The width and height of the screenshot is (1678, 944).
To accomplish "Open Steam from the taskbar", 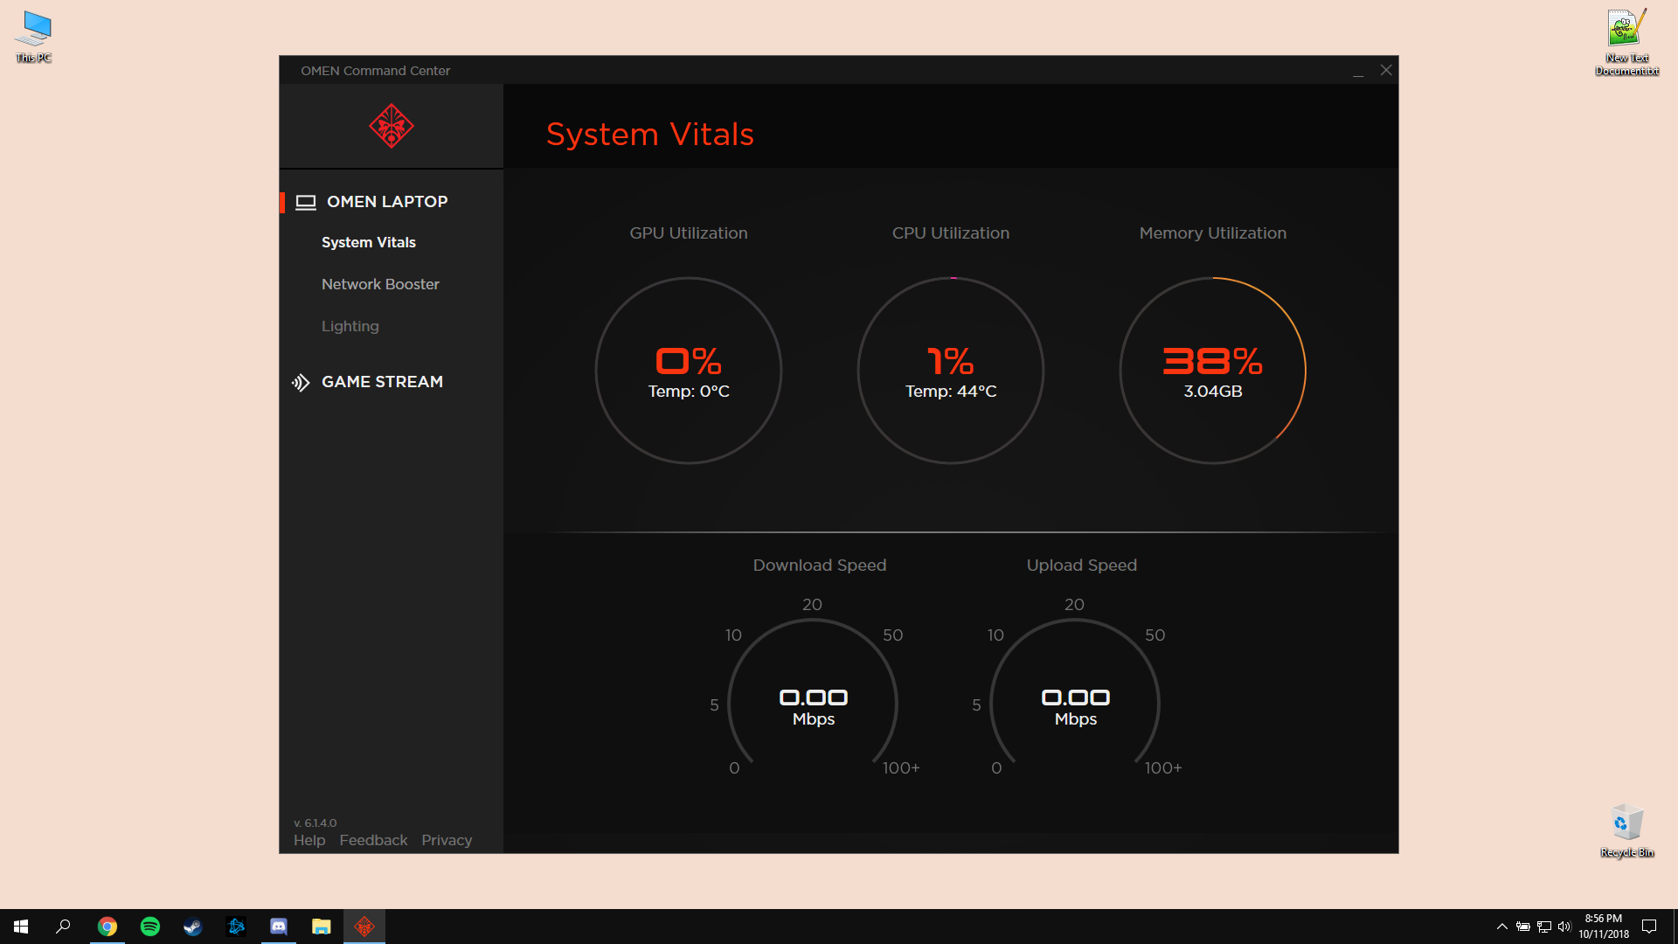I will pyautogui.click(x=193, y=927).
